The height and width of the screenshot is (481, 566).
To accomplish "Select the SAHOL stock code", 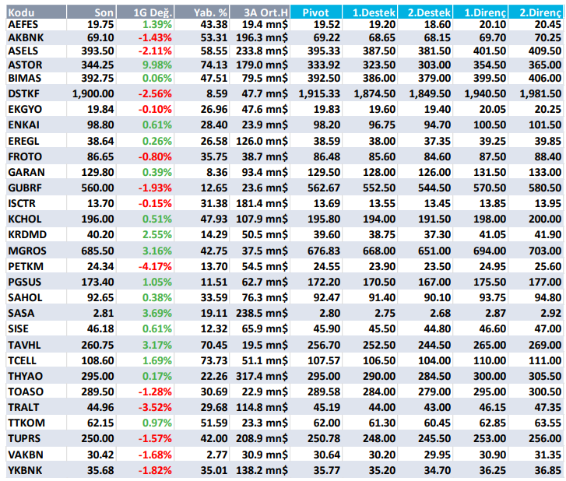I will click(x=25, y=297).
